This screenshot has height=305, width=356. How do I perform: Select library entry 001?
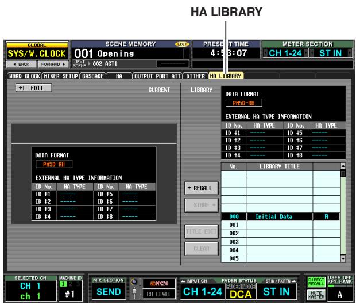coord(280,225)
